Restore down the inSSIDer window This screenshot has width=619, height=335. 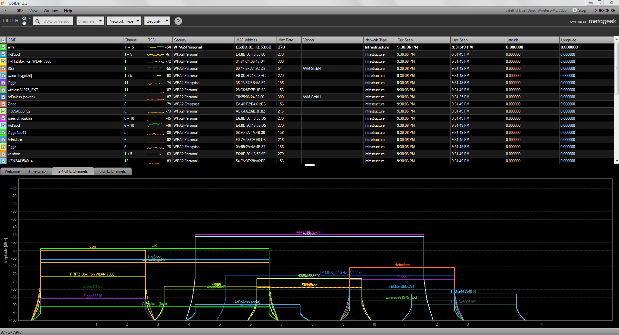tap(599, 3)
